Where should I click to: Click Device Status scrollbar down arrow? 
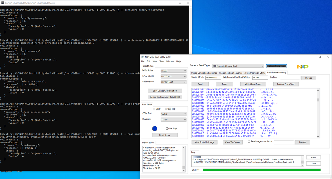click(x=184, y=171)
